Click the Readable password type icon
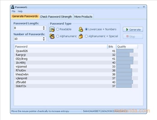This screenshot has width=157, height=120. point(52,29)
